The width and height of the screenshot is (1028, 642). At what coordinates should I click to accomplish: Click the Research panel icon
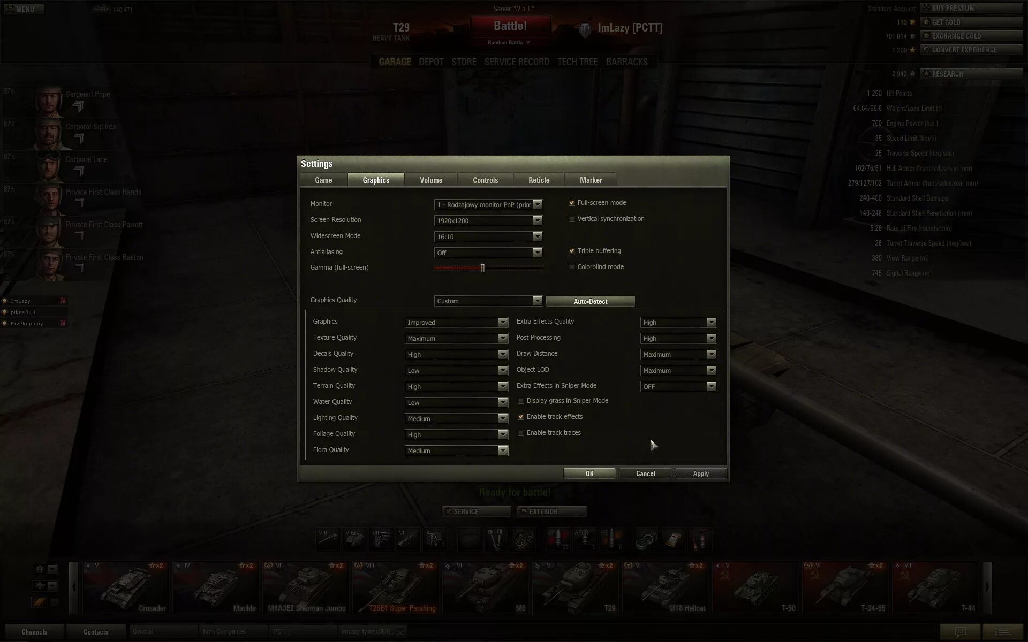tap(926, 73)
